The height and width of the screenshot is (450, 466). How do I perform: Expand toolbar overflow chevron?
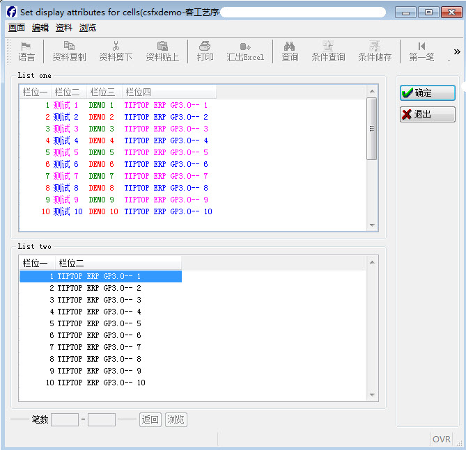pos(457,51)
